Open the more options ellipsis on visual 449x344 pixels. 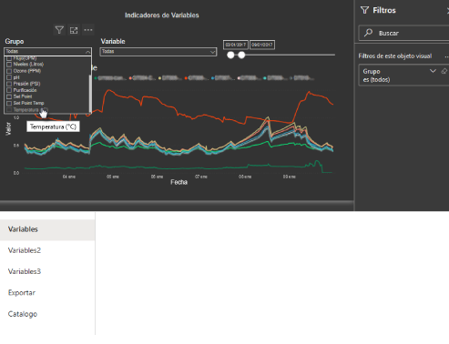(x=88, y=30)
